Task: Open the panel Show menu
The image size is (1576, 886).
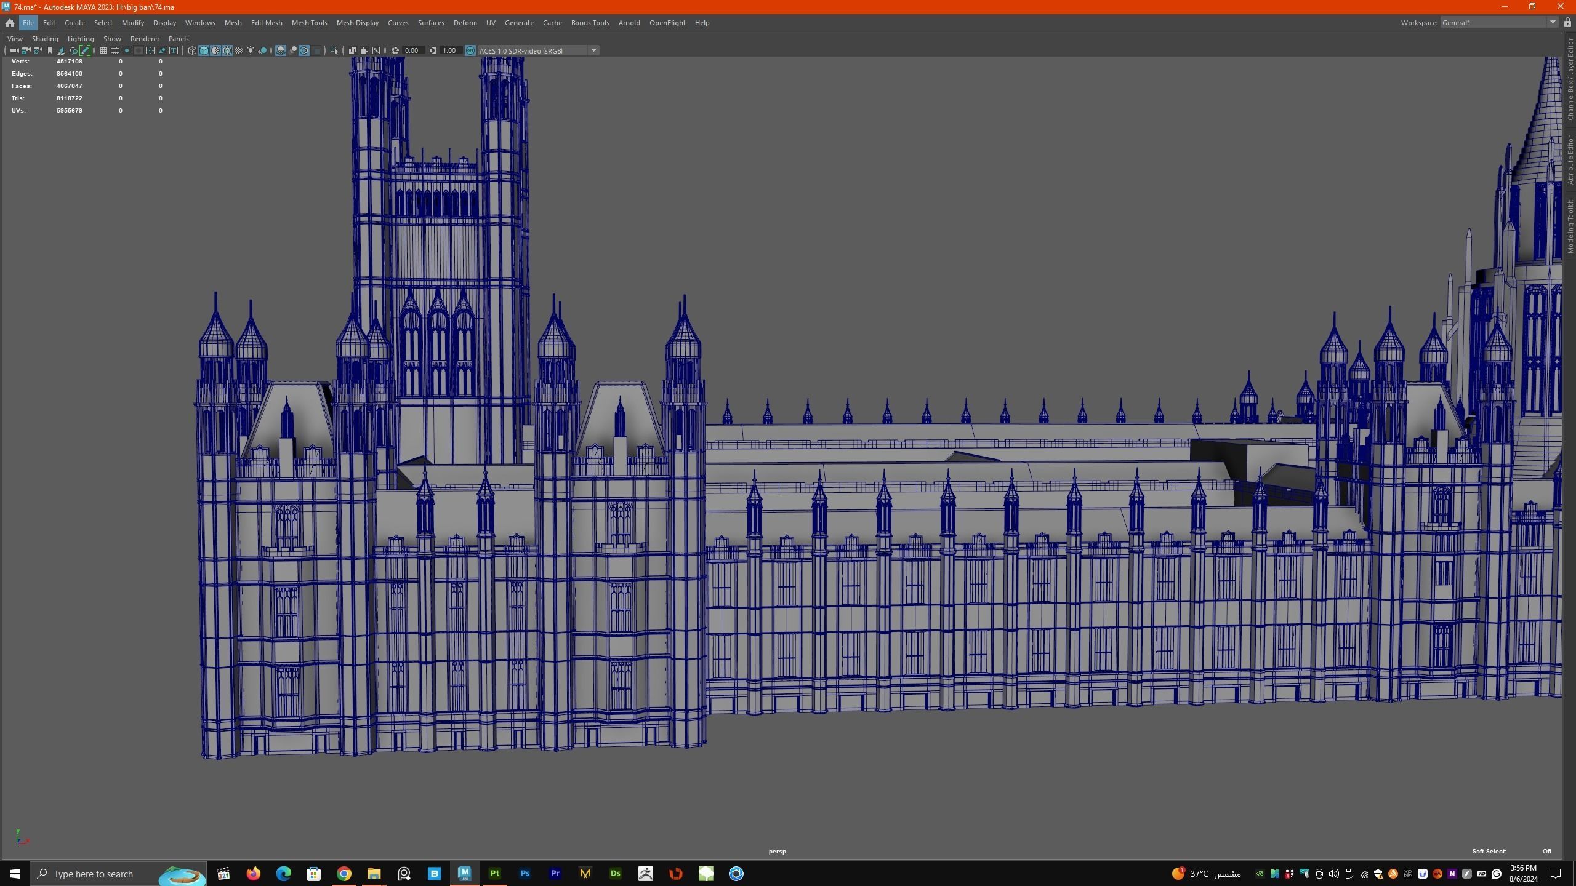Action: (x=112, y=39)
